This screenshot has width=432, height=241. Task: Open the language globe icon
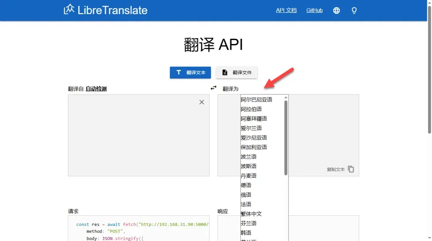point(336,10)
